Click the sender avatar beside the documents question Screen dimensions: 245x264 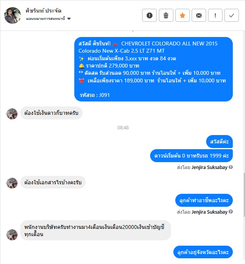(12, 183)
